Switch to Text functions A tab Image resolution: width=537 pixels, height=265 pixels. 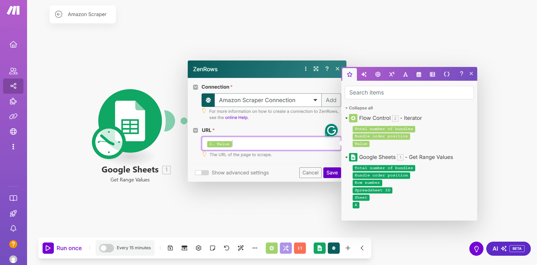coord(405,74)
